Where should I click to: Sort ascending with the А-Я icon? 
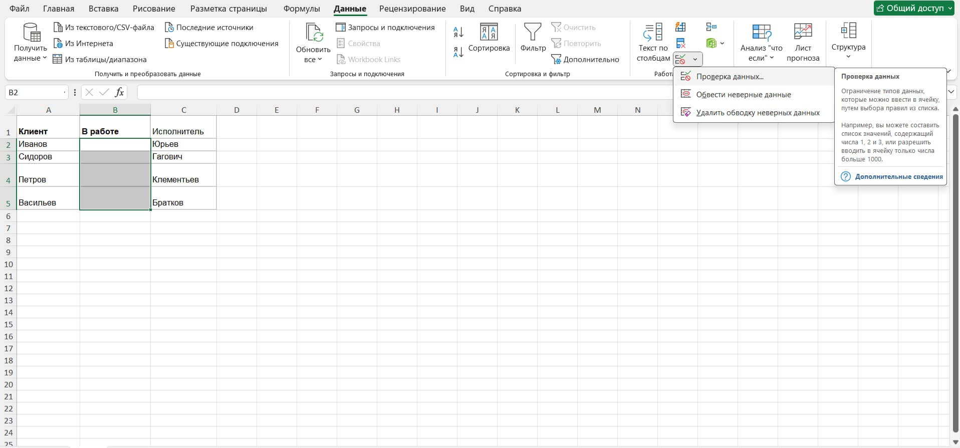point(458,32)
